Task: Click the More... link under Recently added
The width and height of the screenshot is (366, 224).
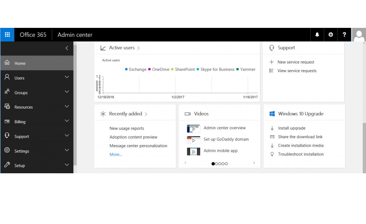Action: point(116,154)
